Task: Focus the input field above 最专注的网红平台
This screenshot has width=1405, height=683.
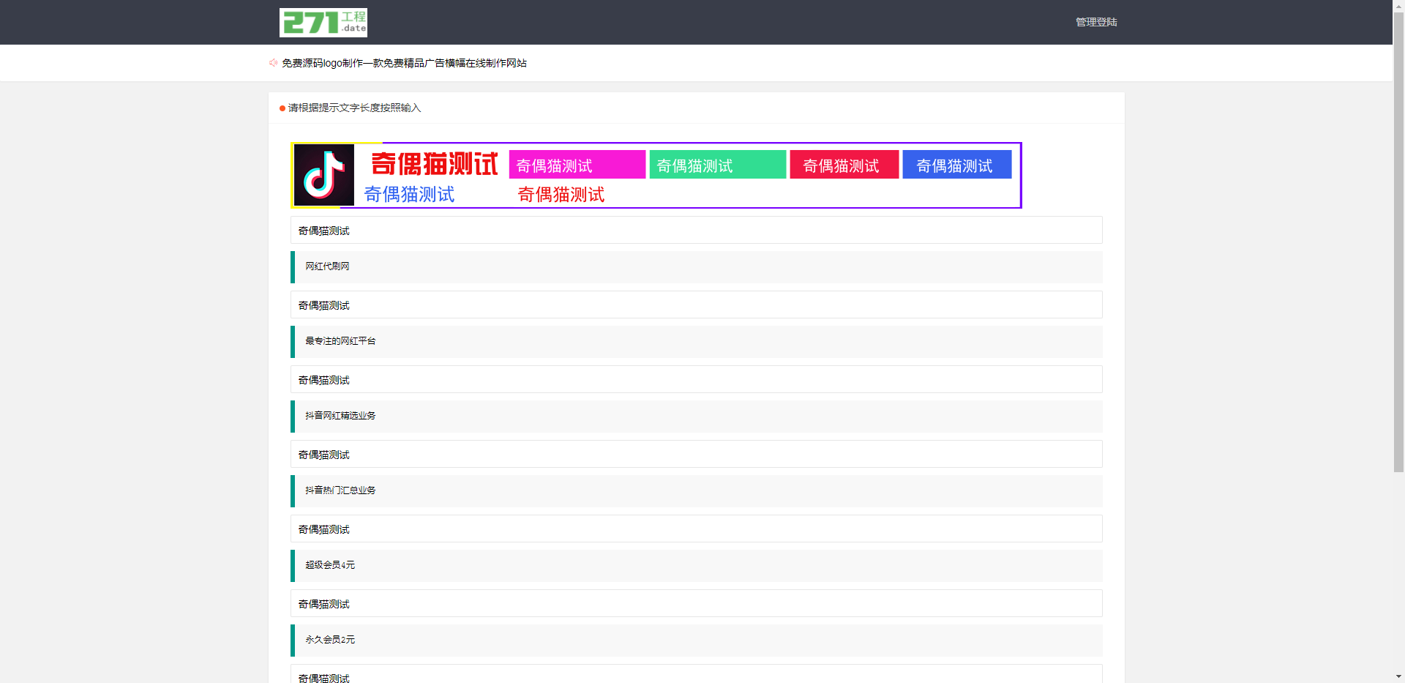Action: 697,305
